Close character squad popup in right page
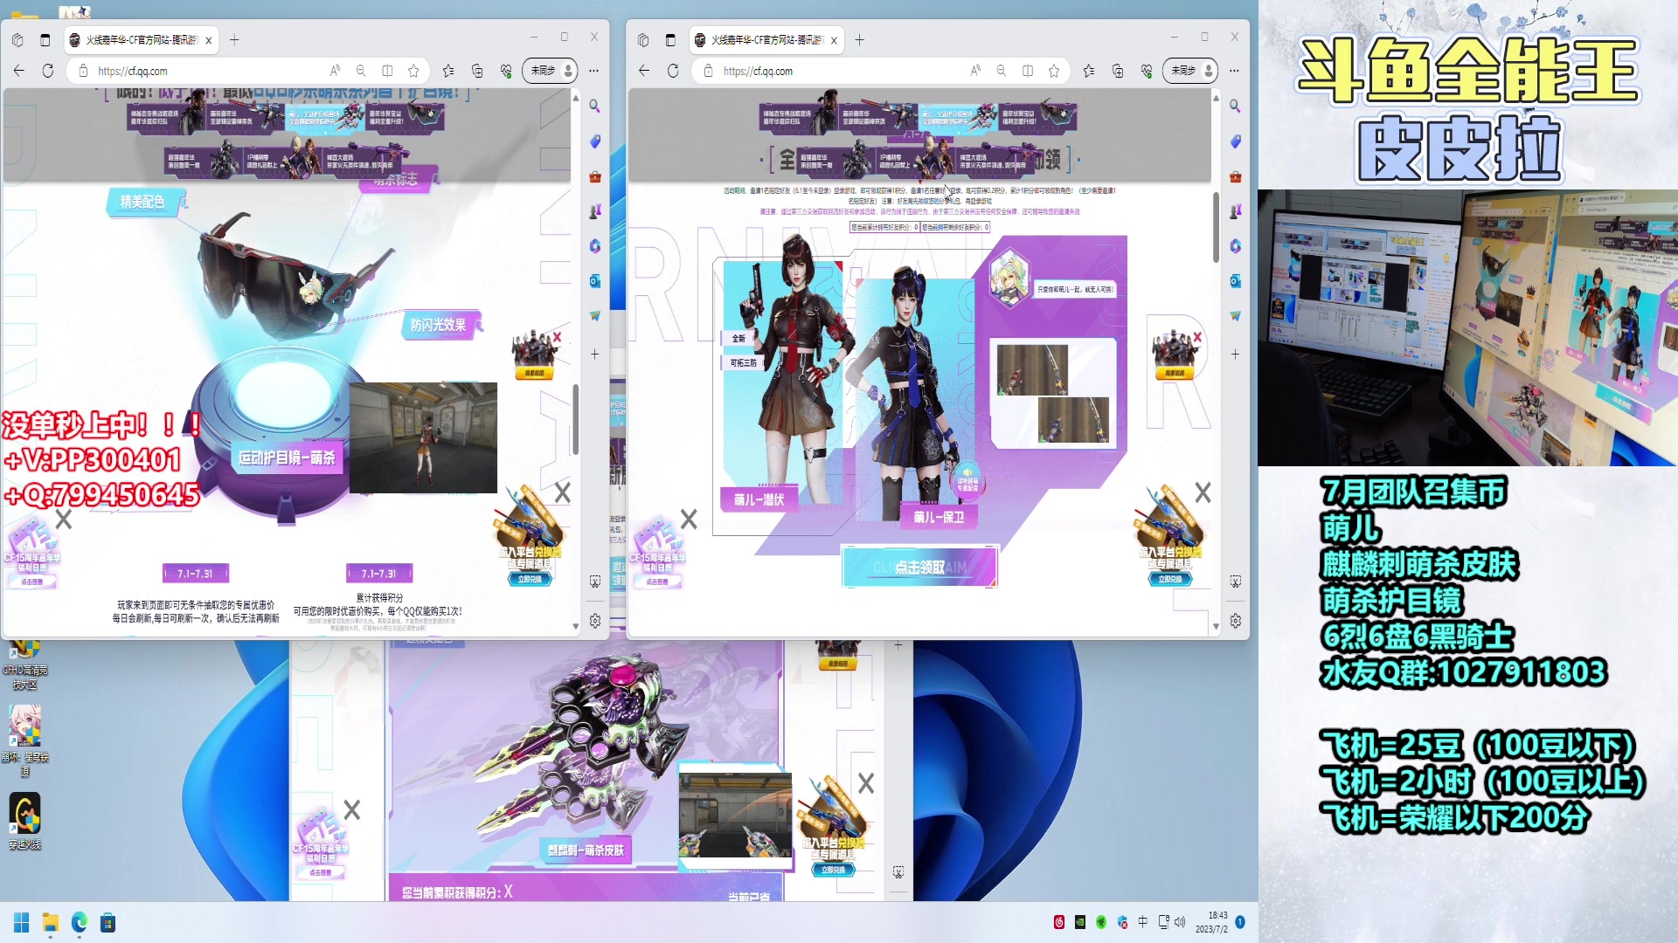Screen dimensions: 1678x943 [x=1198, y=337]
